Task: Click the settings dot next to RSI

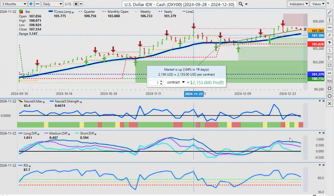Action: [x=30, y=166]
